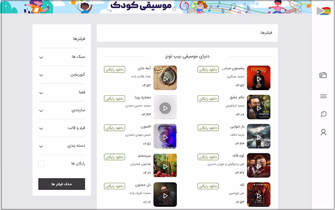This screenshot has width=335, height=210.
Task: Expand the کیوریشن filter
Action: click(x=62, y=75)
